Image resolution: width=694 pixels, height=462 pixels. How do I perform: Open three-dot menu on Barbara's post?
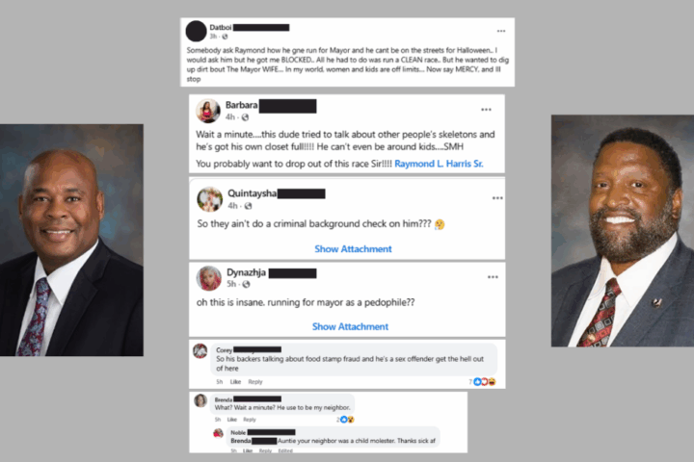click(x=486, y=110)
